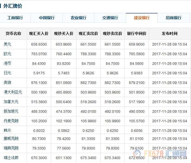Click the 韩元 value 0.5862
The width and height of the screenshot is (191, 163).
64,131
